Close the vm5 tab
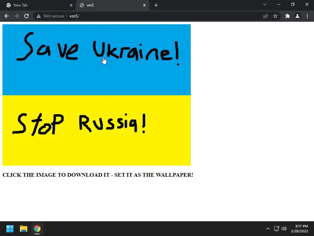The image size is (314, 236). (144, 5)
